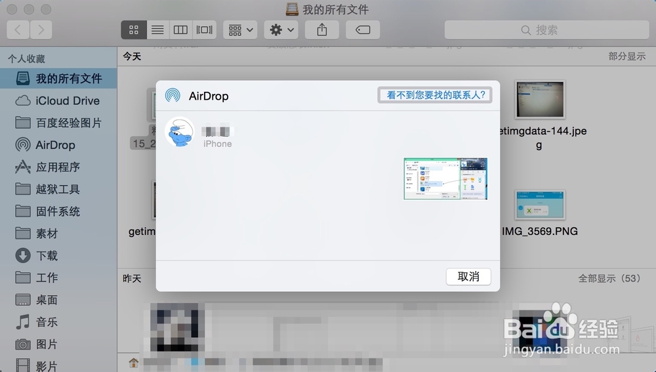Click the 昨天 section header
The image size is (656, 372).
click(132, 278)
